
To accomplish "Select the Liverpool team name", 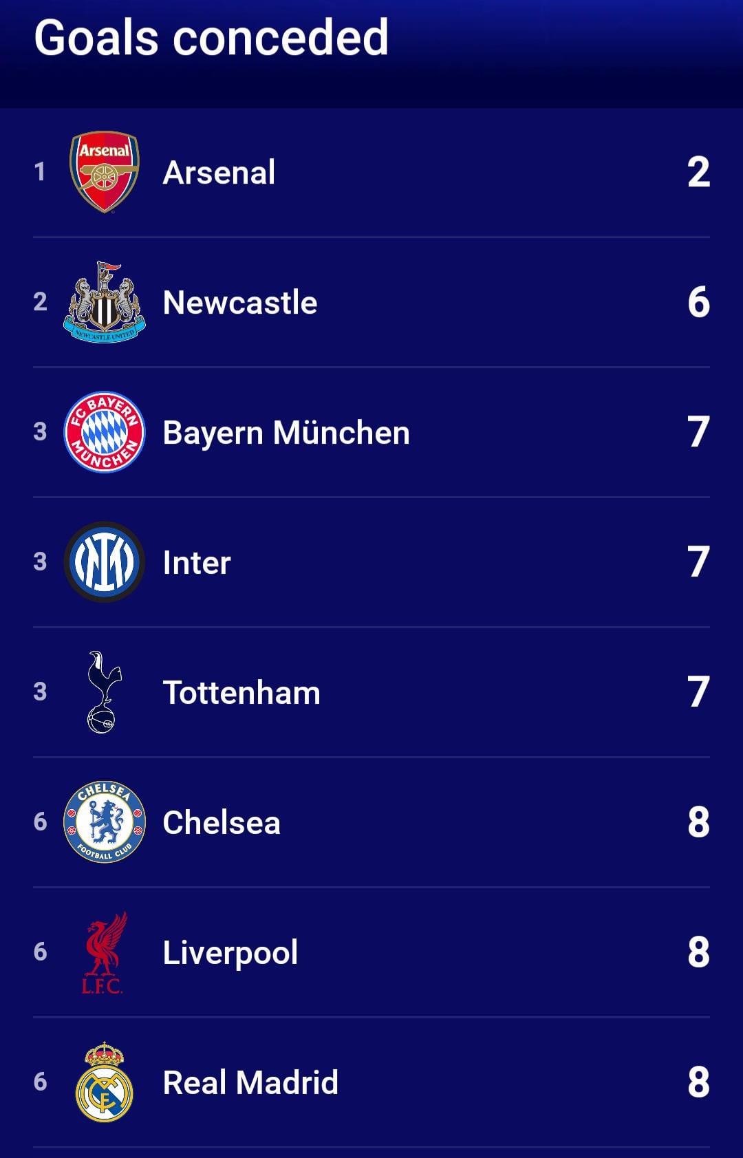I will coord(230,953).
